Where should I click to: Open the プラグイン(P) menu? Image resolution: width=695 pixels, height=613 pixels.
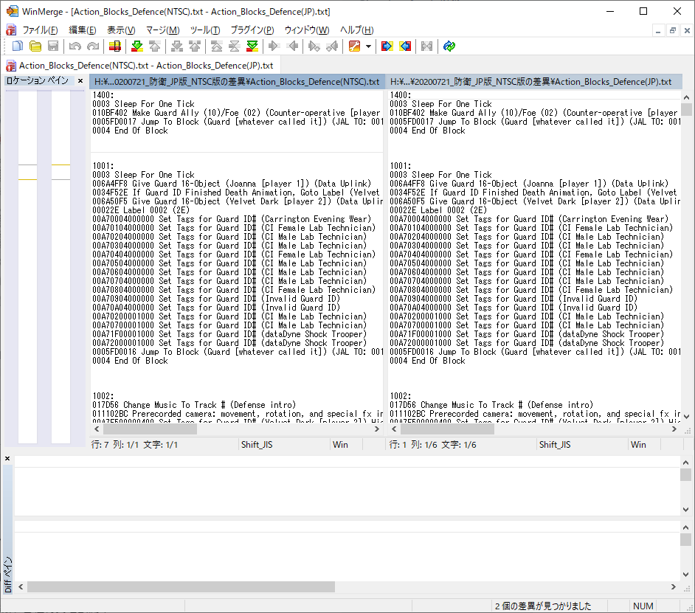[x=252, y=30]
